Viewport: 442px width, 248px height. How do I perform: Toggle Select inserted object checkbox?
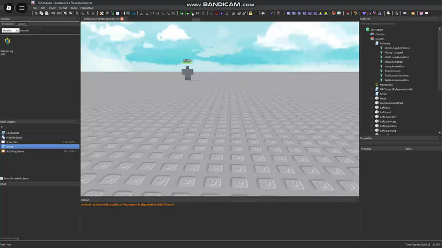click(1, 178)
